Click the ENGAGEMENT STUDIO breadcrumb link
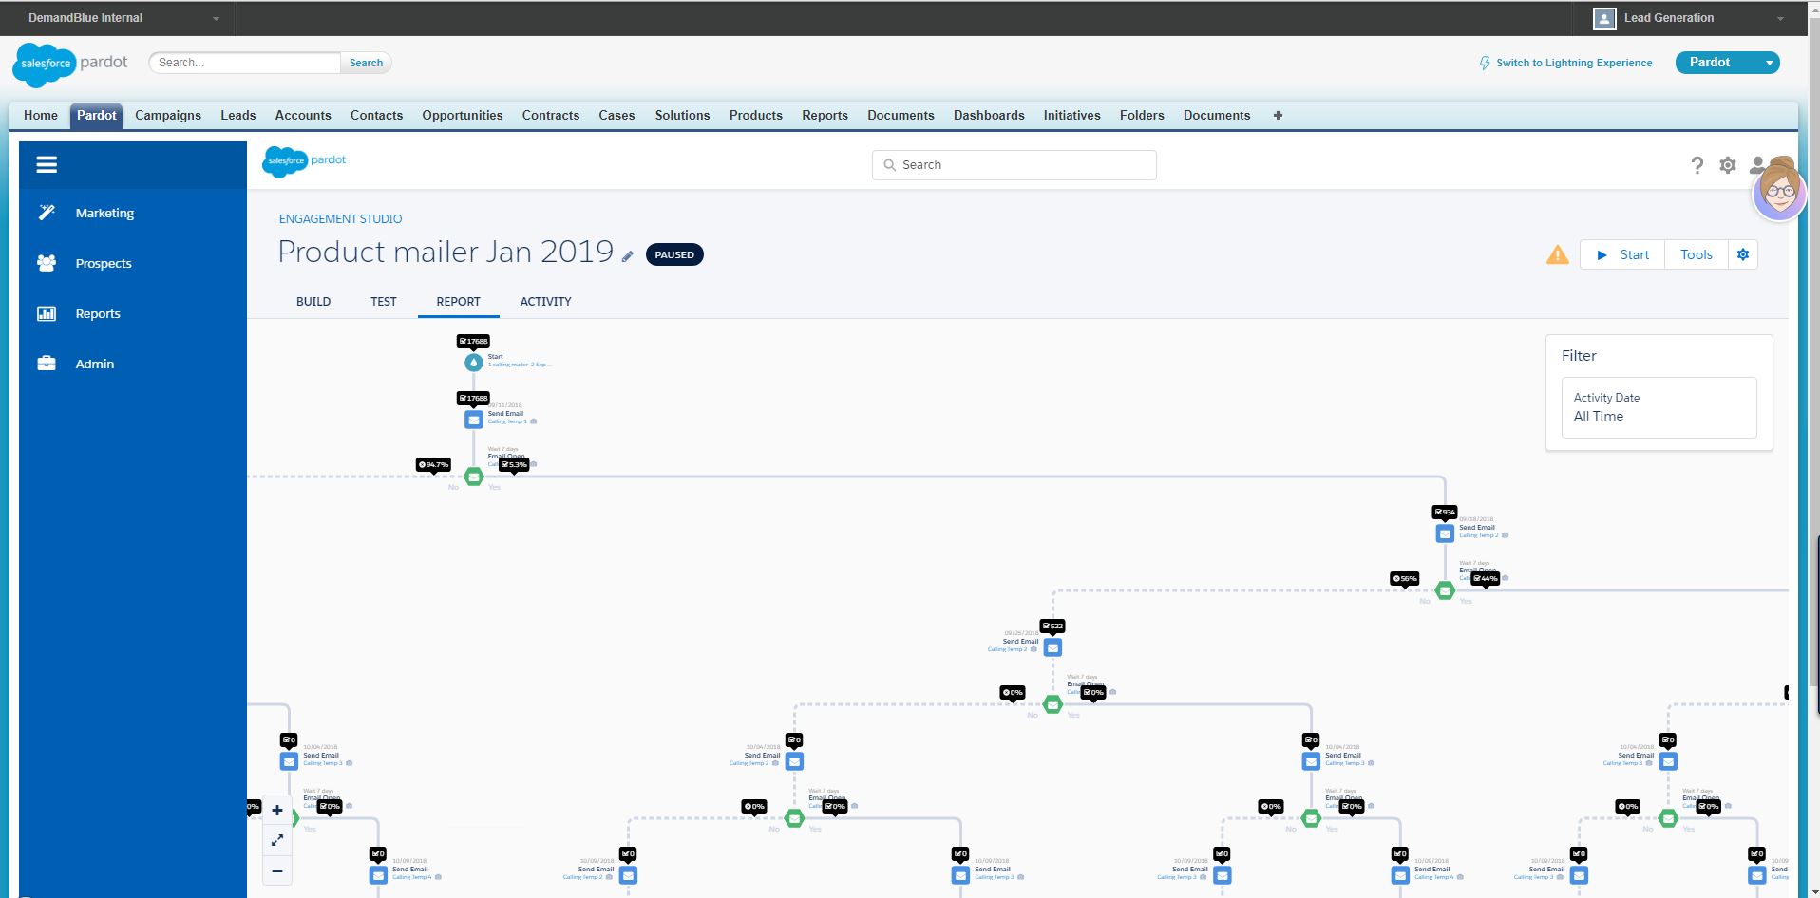Screen dimensions: 1820x898 click(340, 218)
